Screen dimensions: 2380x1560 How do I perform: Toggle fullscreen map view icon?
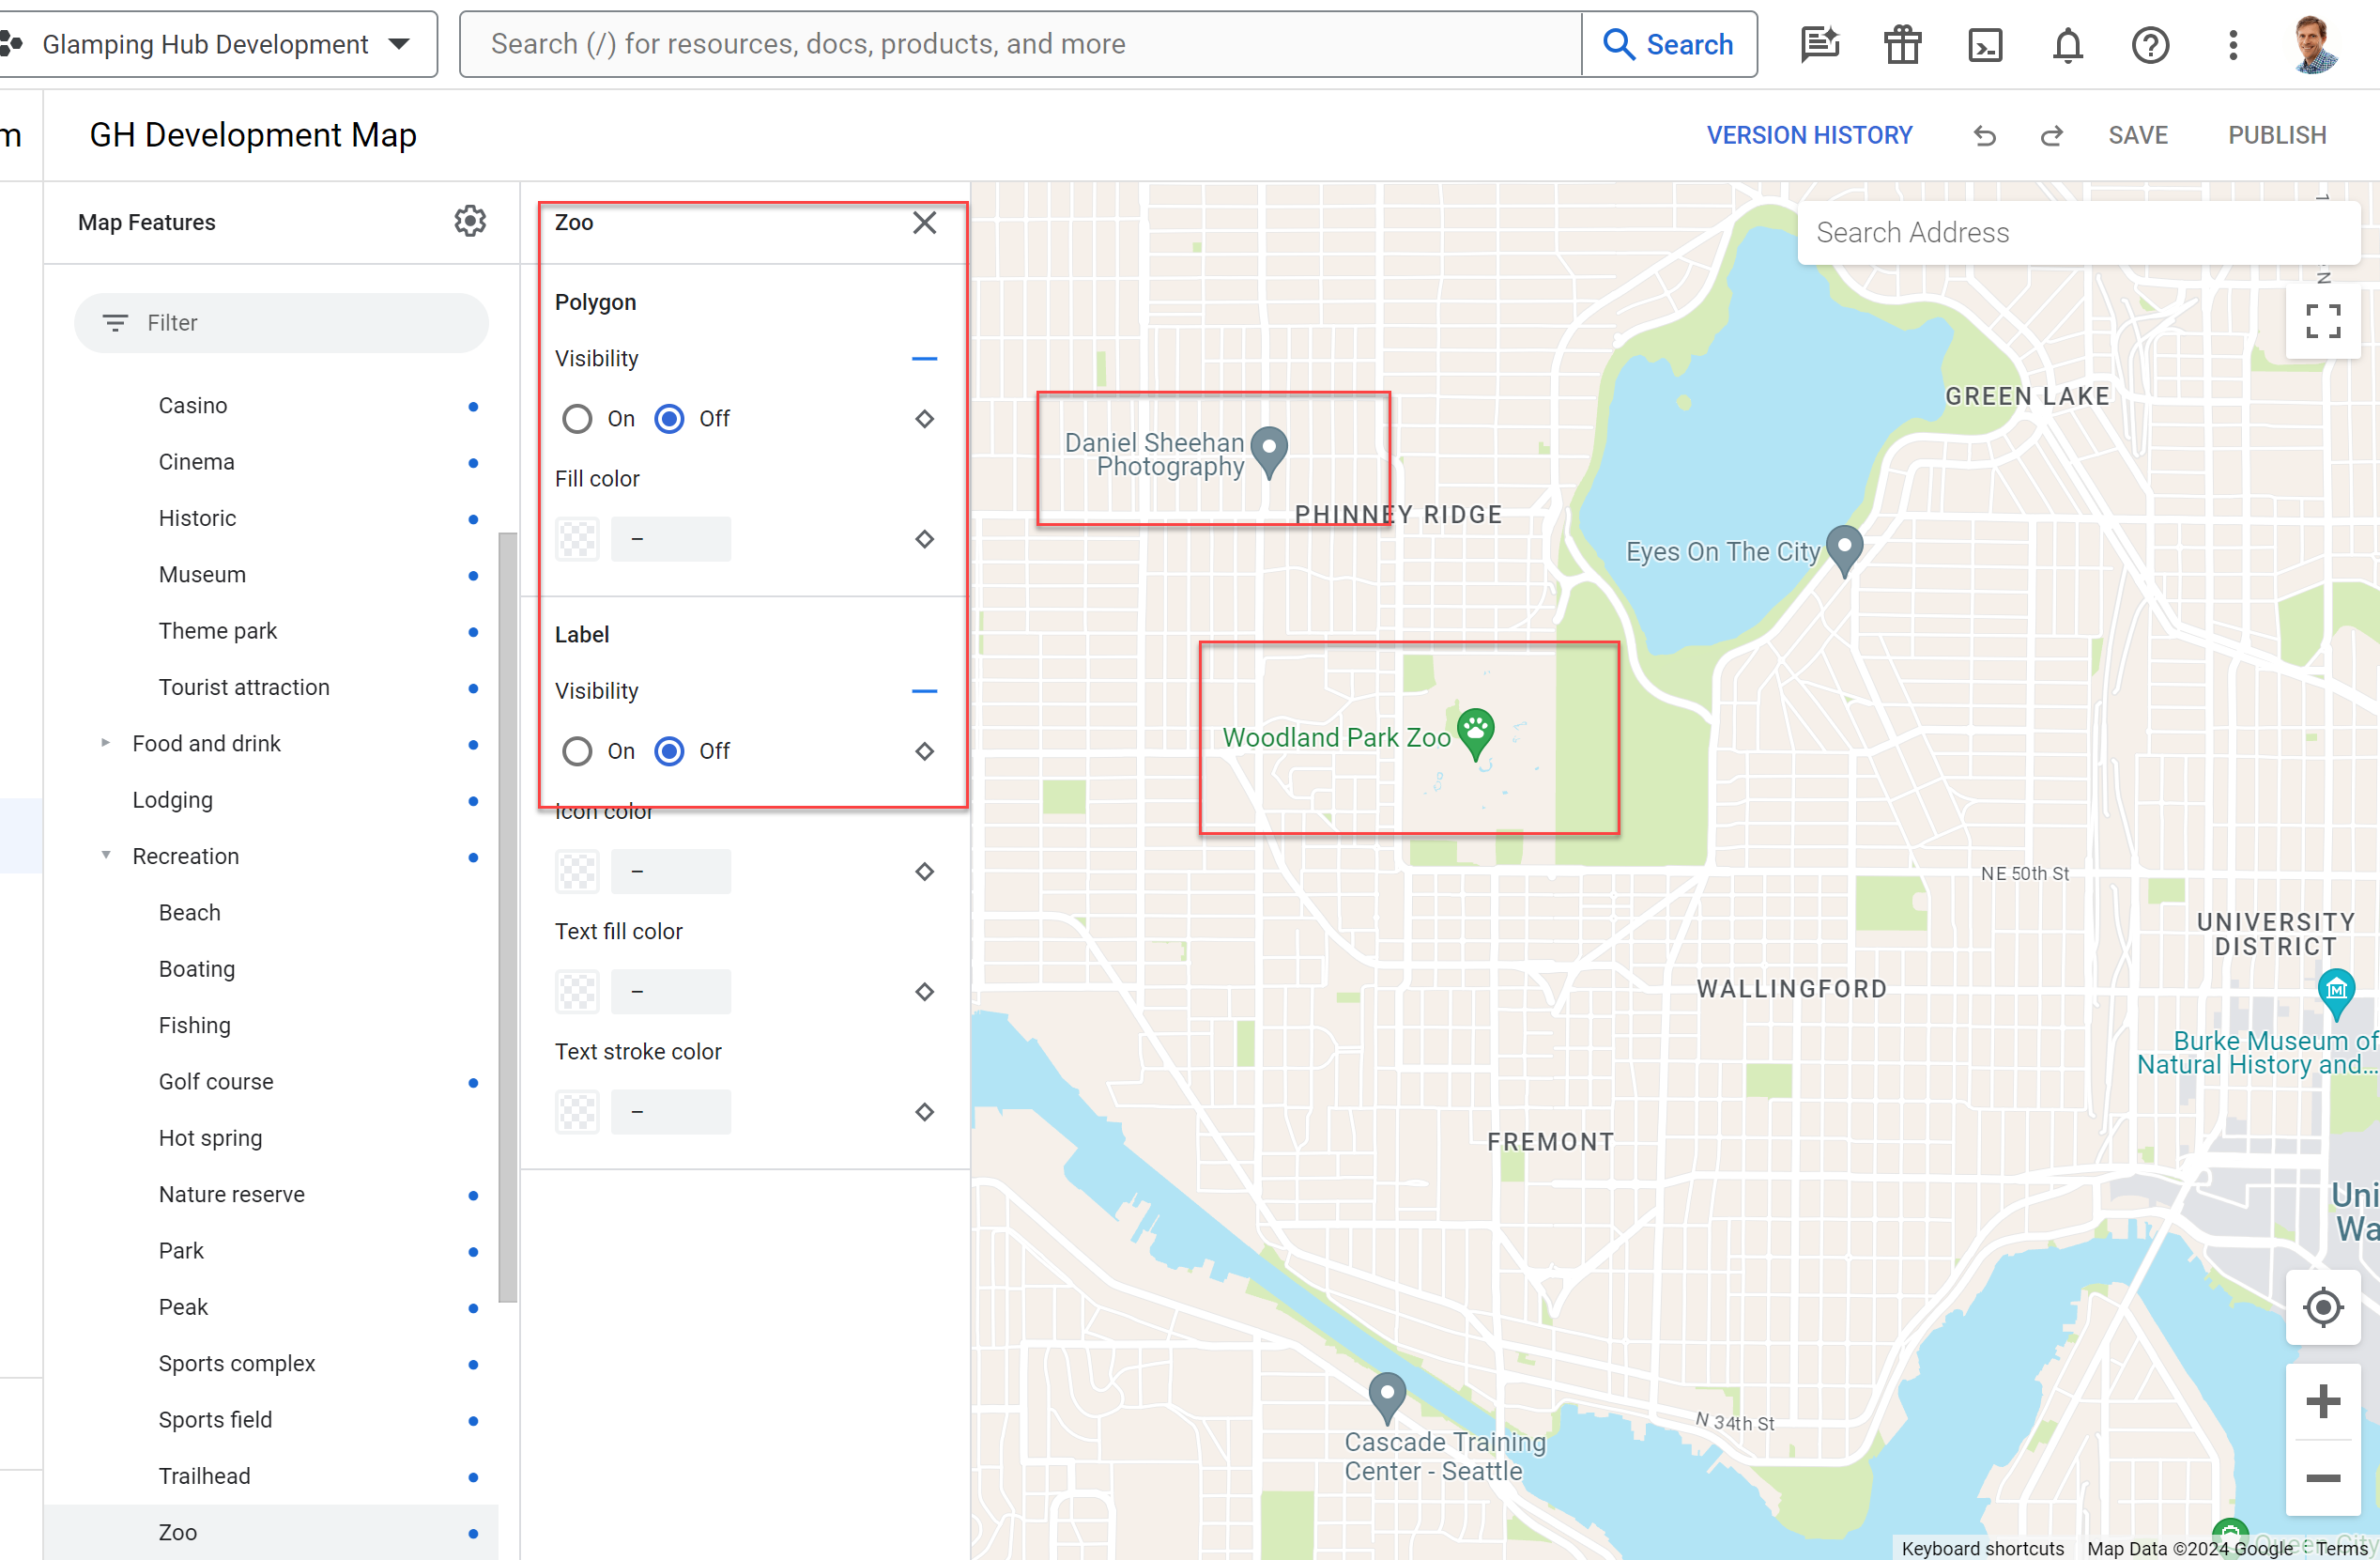click(2322, 322)
